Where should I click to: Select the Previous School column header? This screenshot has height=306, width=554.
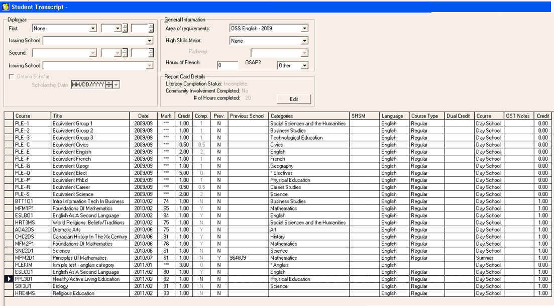pos(248,116)
